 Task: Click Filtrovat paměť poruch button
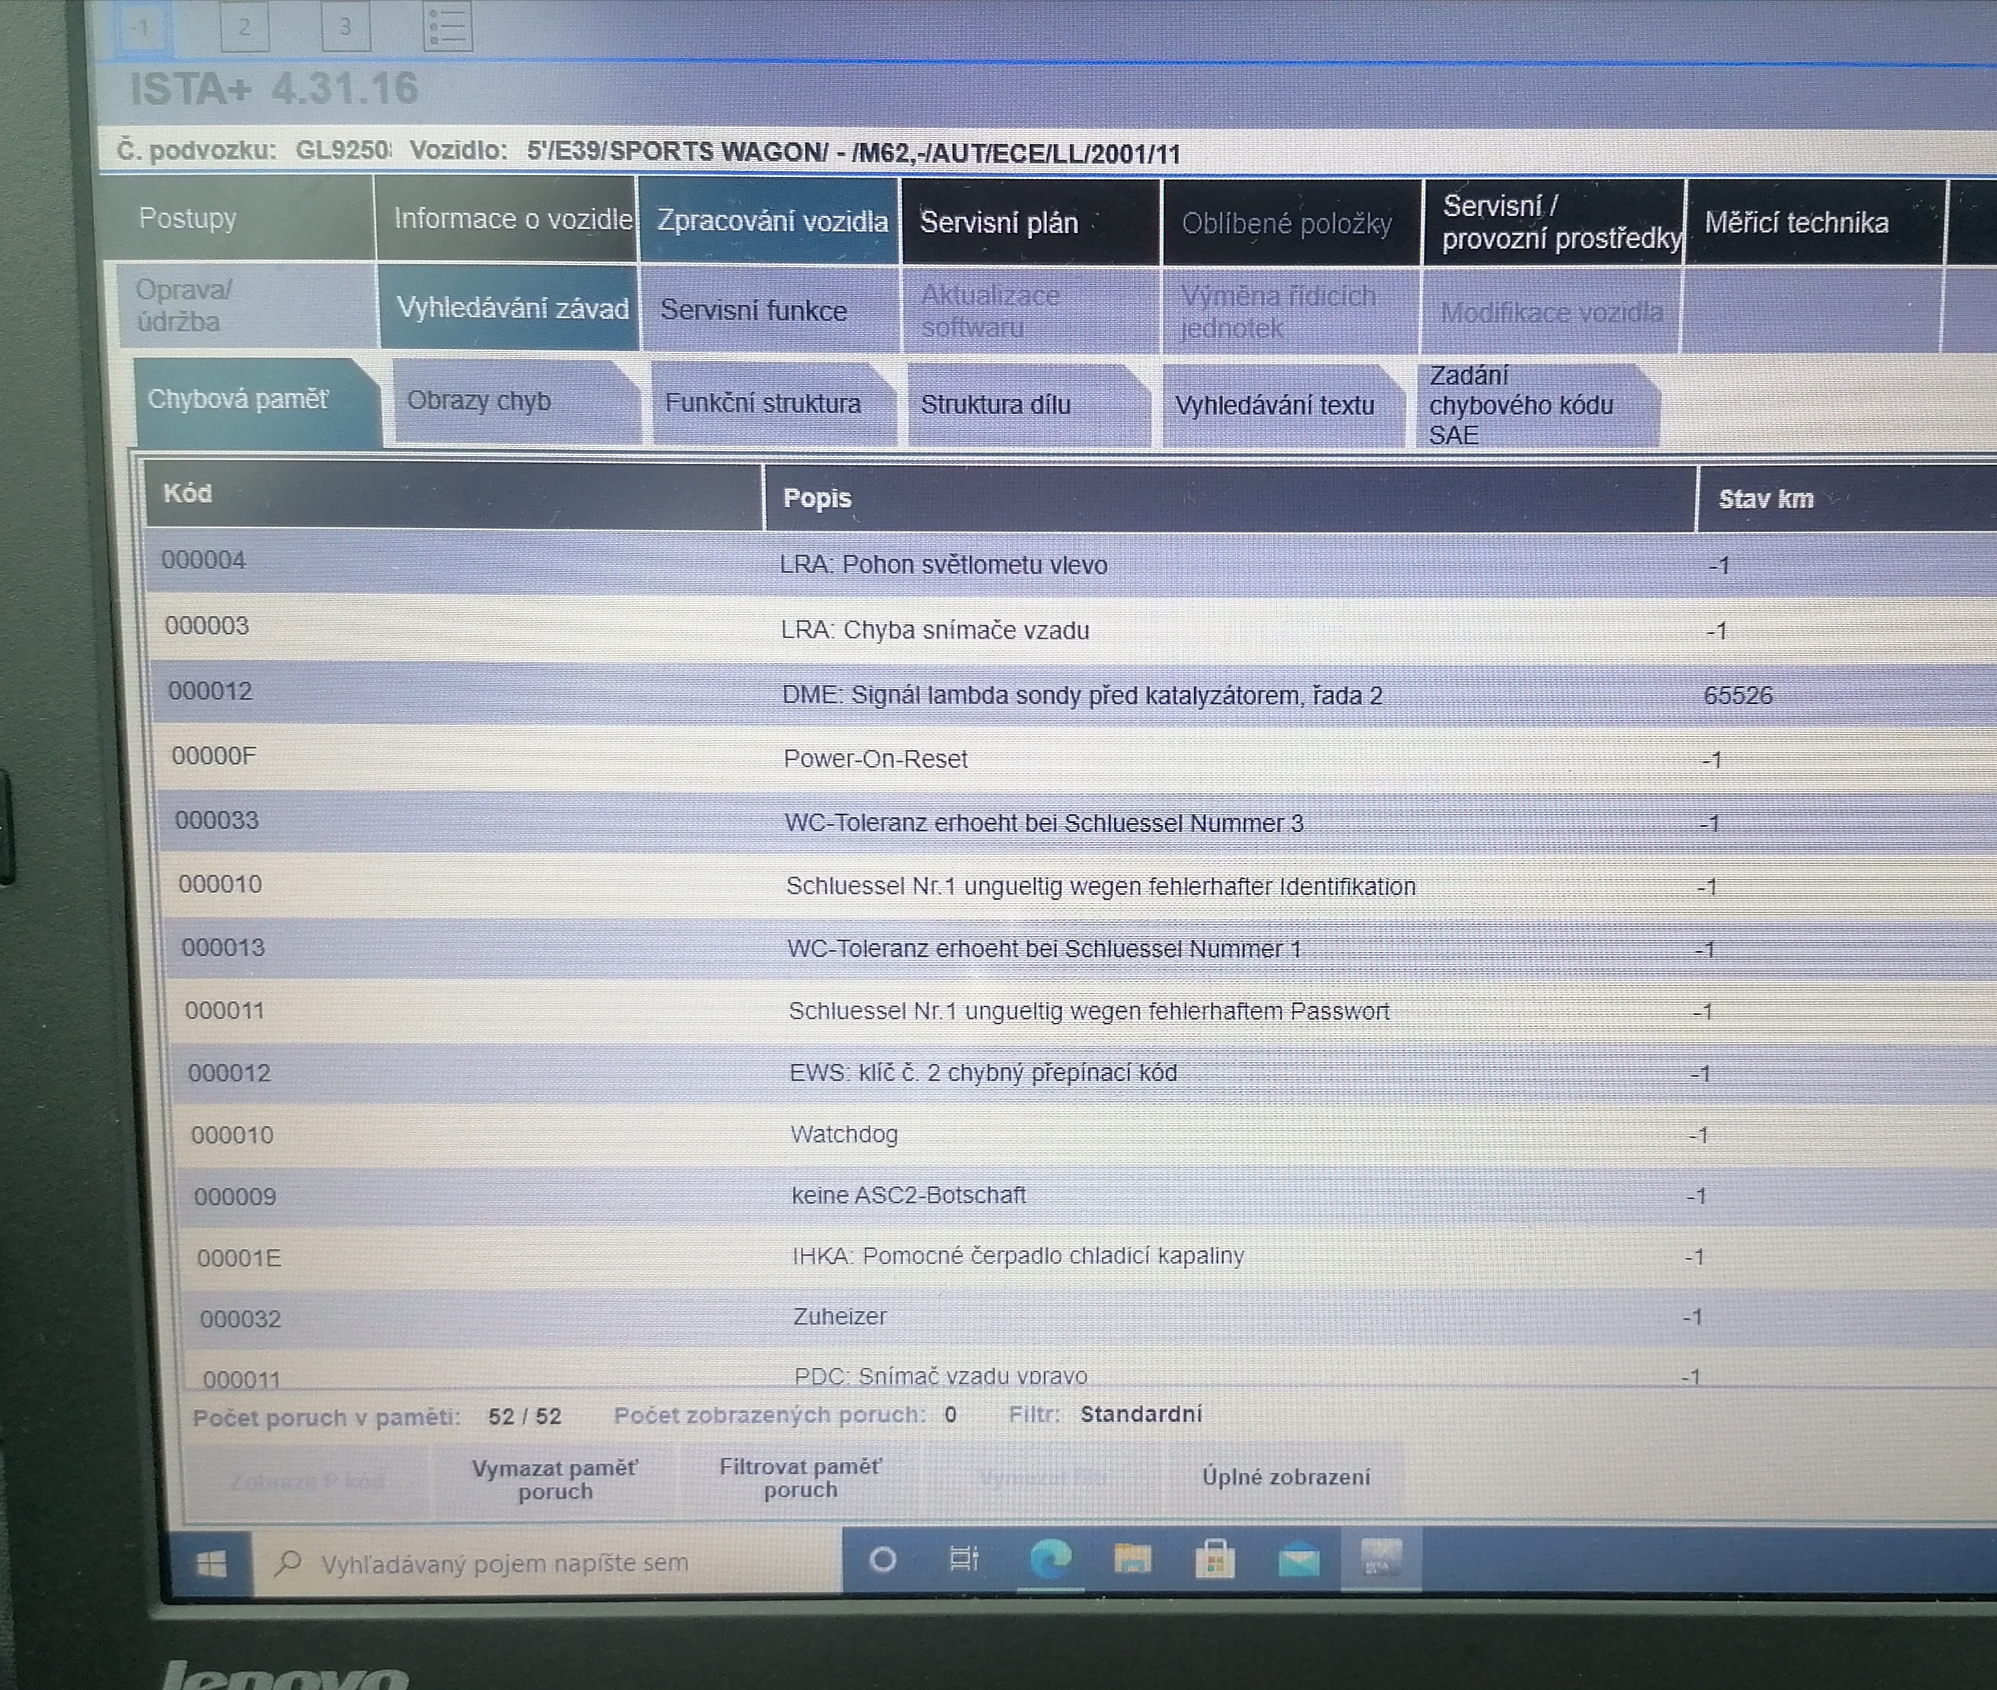tap(799, 1478)
